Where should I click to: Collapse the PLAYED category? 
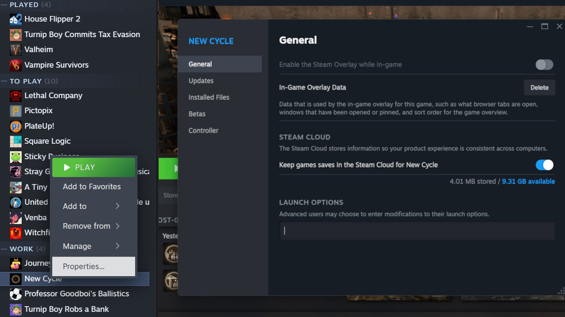click(4, 5)
